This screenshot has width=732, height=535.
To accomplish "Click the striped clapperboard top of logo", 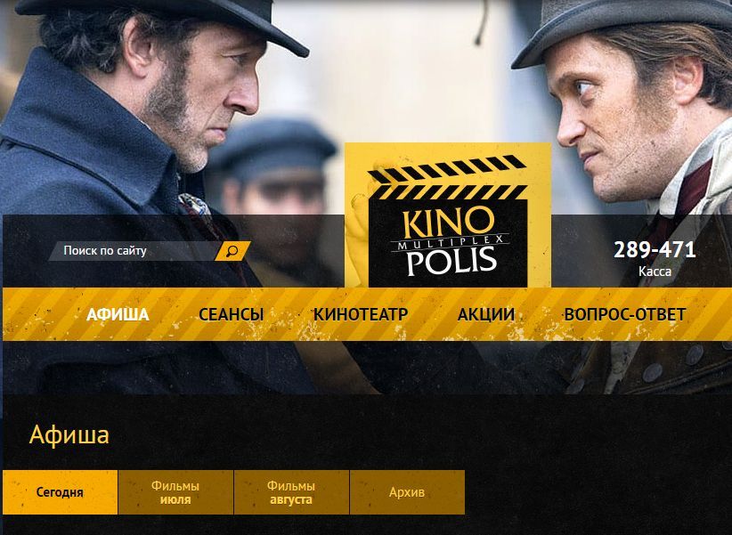I will point(447,176).
